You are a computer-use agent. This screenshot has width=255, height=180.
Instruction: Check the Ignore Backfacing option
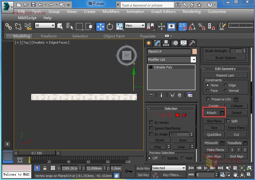coord(152,128)
